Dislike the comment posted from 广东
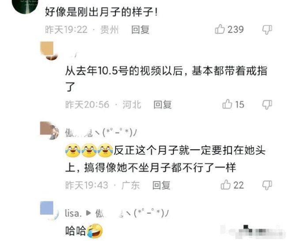The height and width of the screenshot is (241, 287). (267, 185)
